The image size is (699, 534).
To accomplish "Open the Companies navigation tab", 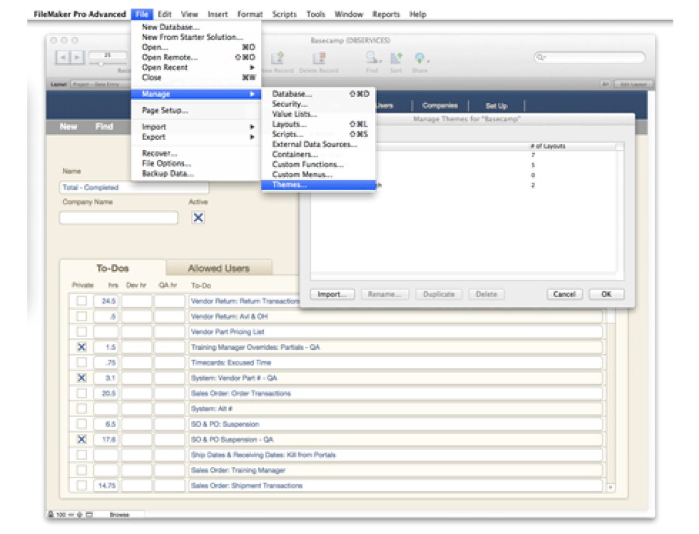I will (440, 105).
